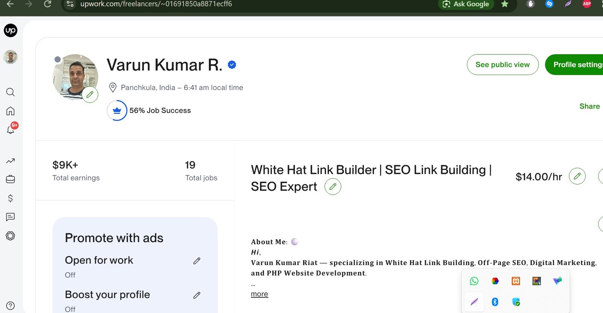This screenshot has width=603, height=313.
Task: Go to Home via the sidebar house icon
Action: (x=11, y=111)
